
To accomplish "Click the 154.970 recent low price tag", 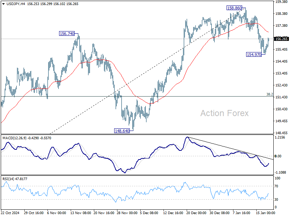I will click(253, 55).
